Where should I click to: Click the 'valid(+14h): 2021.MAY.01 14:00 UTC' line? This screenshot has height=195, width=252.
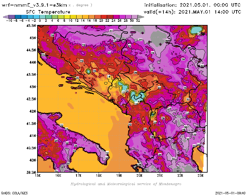click(x=192, y=12)
